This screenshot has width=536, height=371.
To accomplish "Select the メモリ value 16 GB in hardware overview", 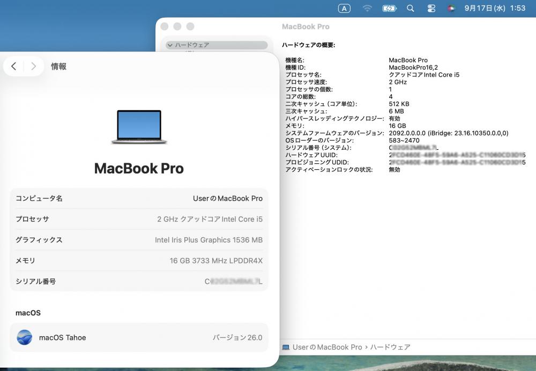I will 397,126.
